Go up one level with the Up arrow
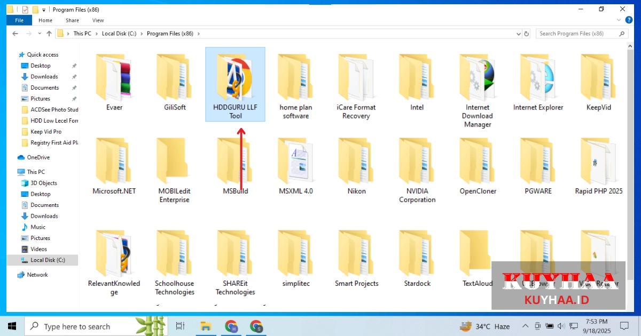The image size is (641, 336). (x=49, y=34)
